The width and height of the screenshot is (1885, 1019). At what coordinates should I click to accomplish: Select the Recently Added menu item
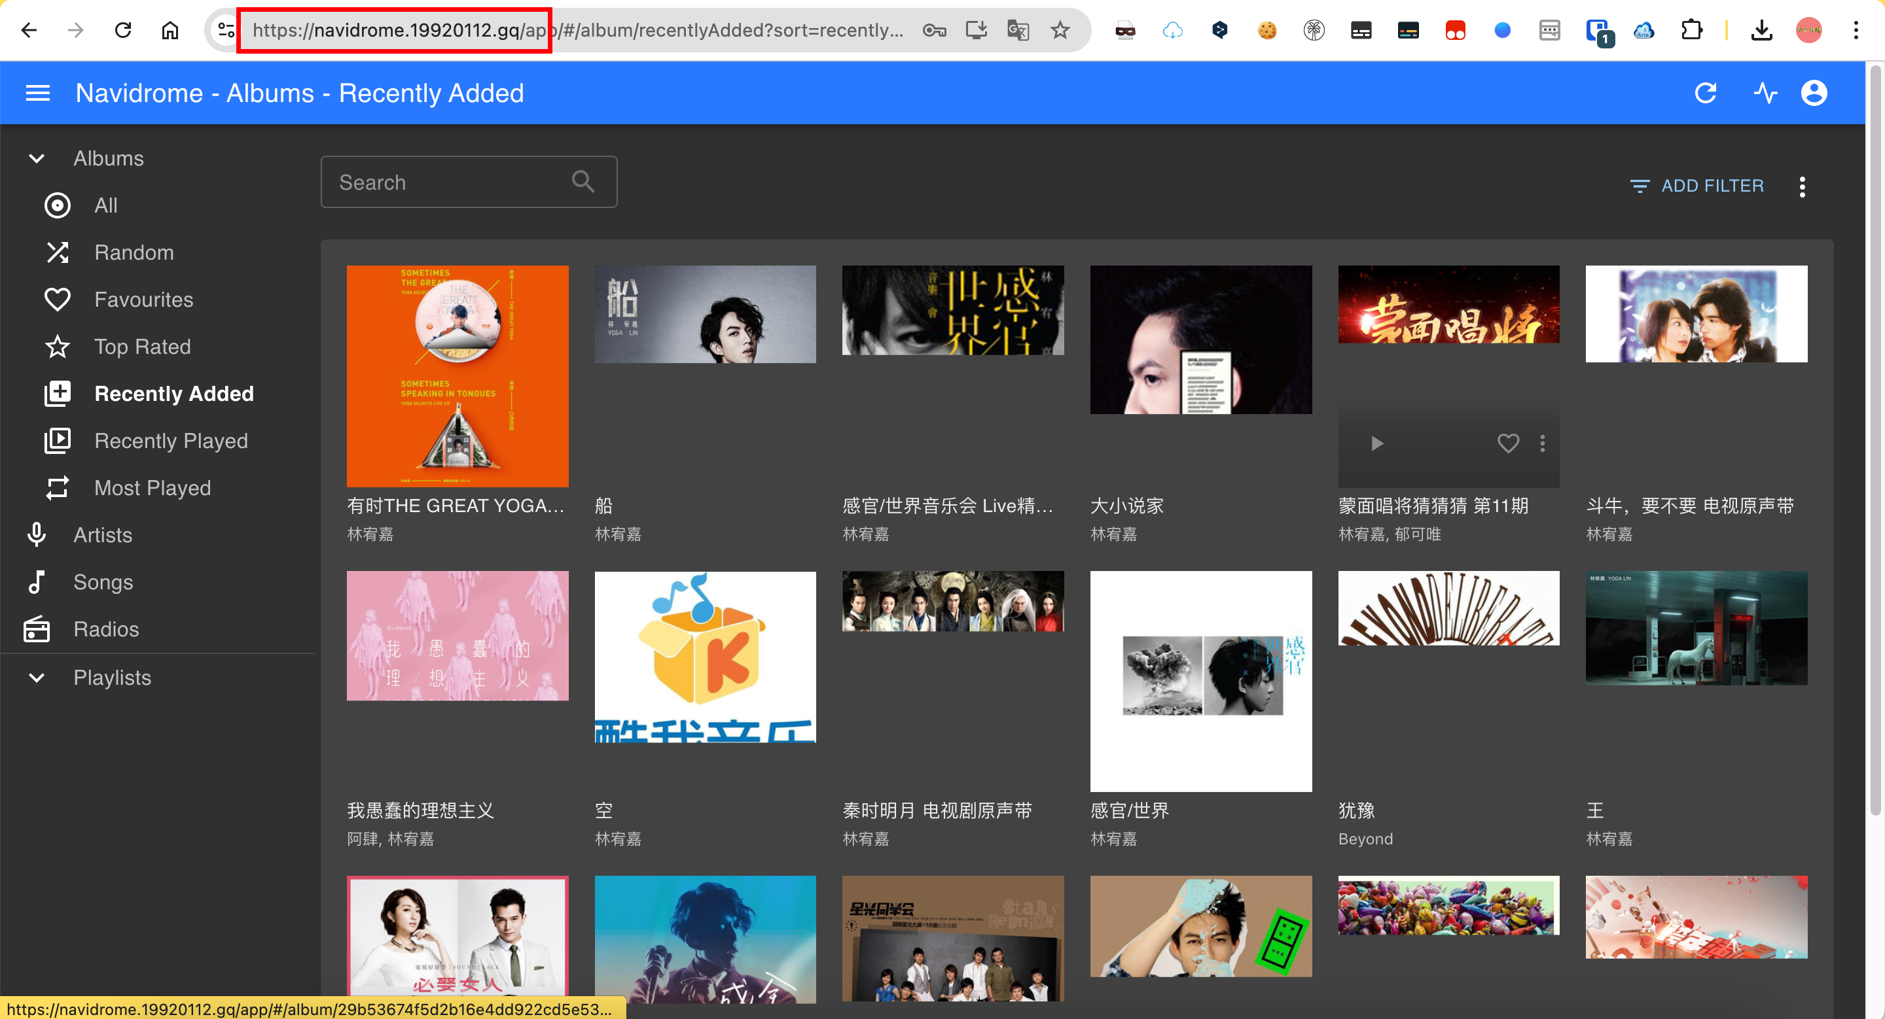[174, 393]
